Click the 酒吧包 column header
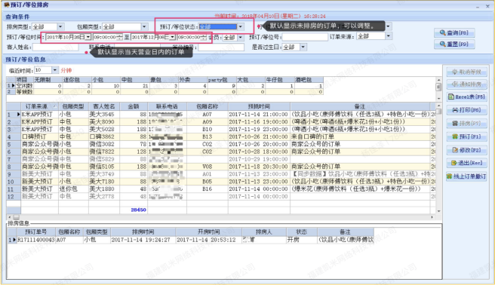Screen dimensions: 495x285 309,80
